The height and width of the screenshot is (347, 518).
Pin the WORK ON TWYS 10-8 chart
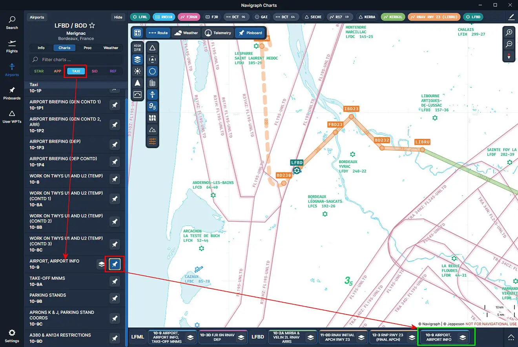coord(115,179)
